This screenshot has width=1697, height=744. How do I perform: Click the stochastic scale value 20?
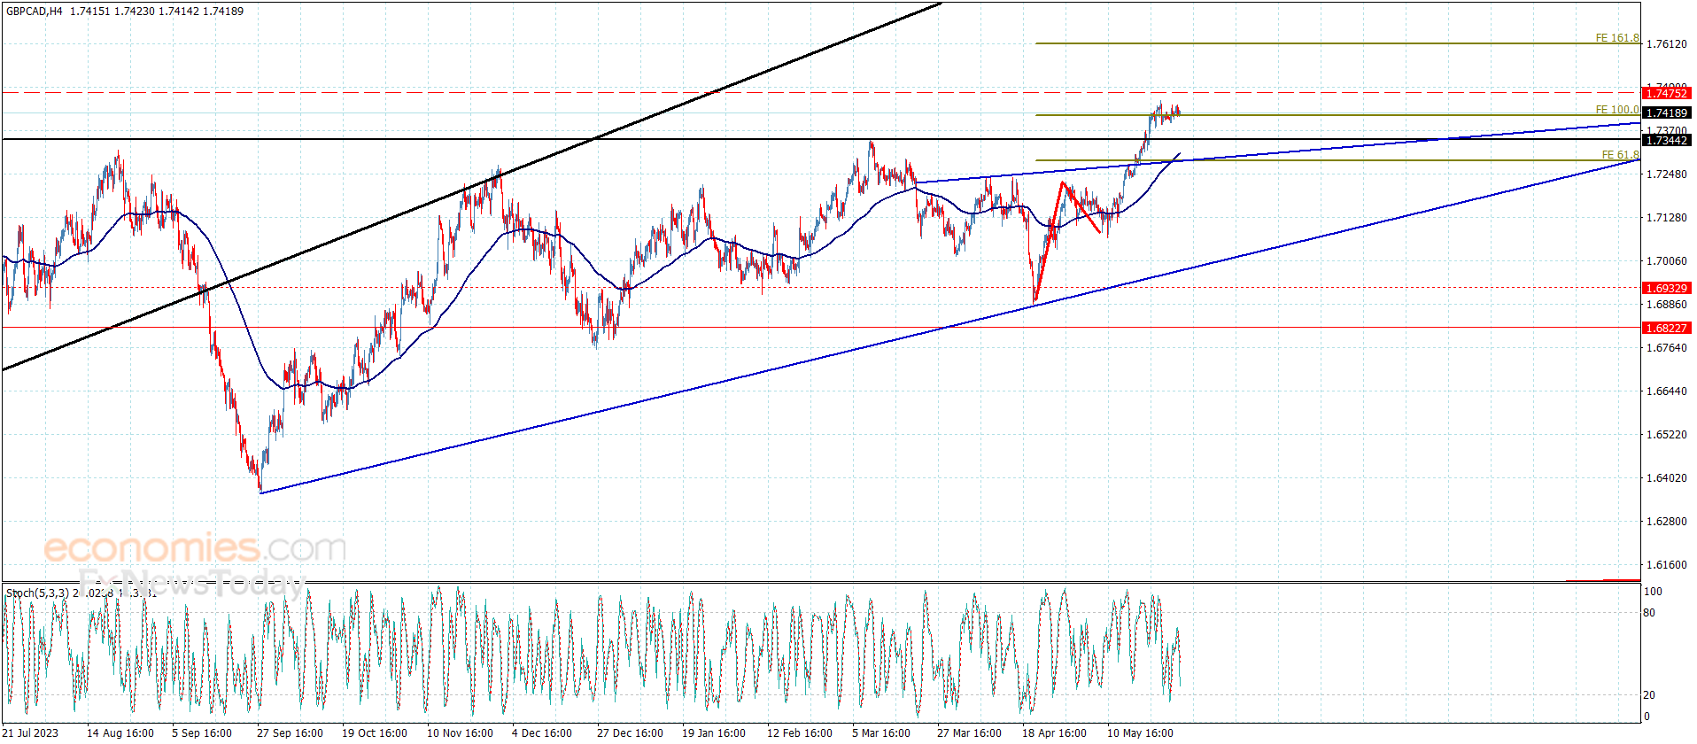pyautogui.click(x=1649, y=695)
